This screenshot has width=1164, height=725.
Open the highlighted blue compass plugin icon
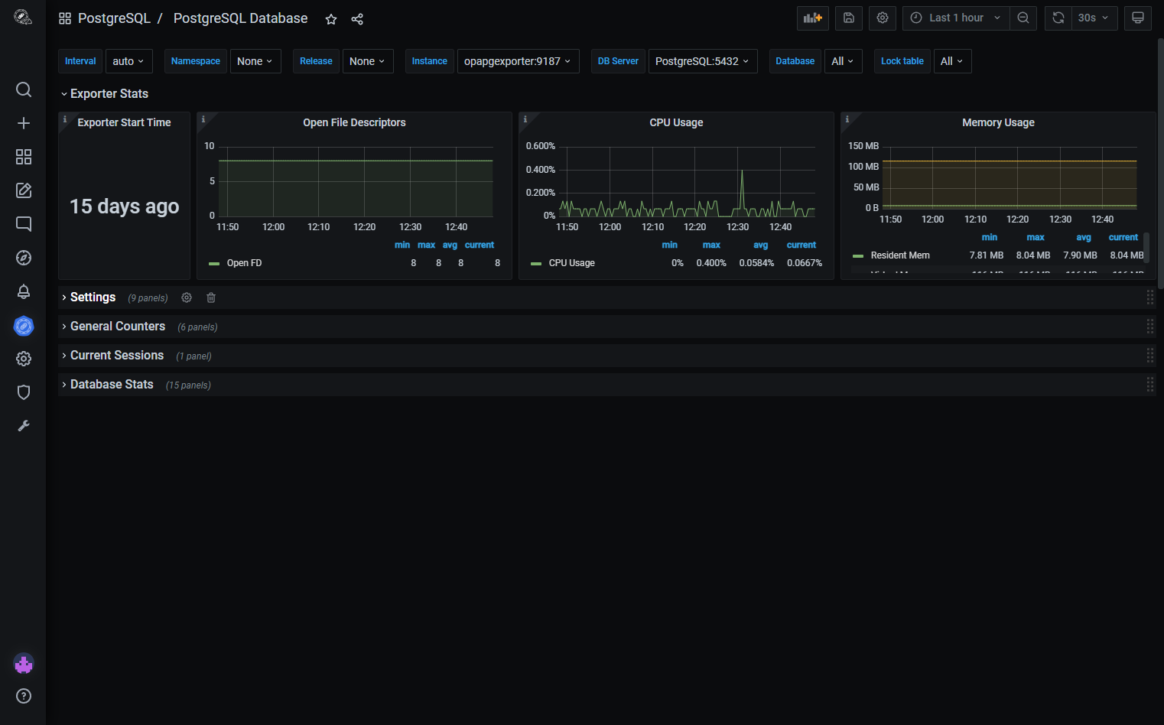click(24, 327)
